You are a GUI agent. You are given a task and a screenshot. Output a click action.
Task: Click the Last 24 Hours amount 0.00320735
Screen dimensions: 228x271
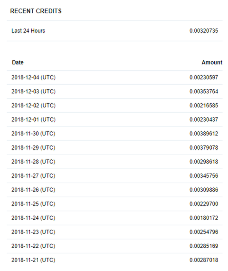pyautogui.click(x=204, y=31)
